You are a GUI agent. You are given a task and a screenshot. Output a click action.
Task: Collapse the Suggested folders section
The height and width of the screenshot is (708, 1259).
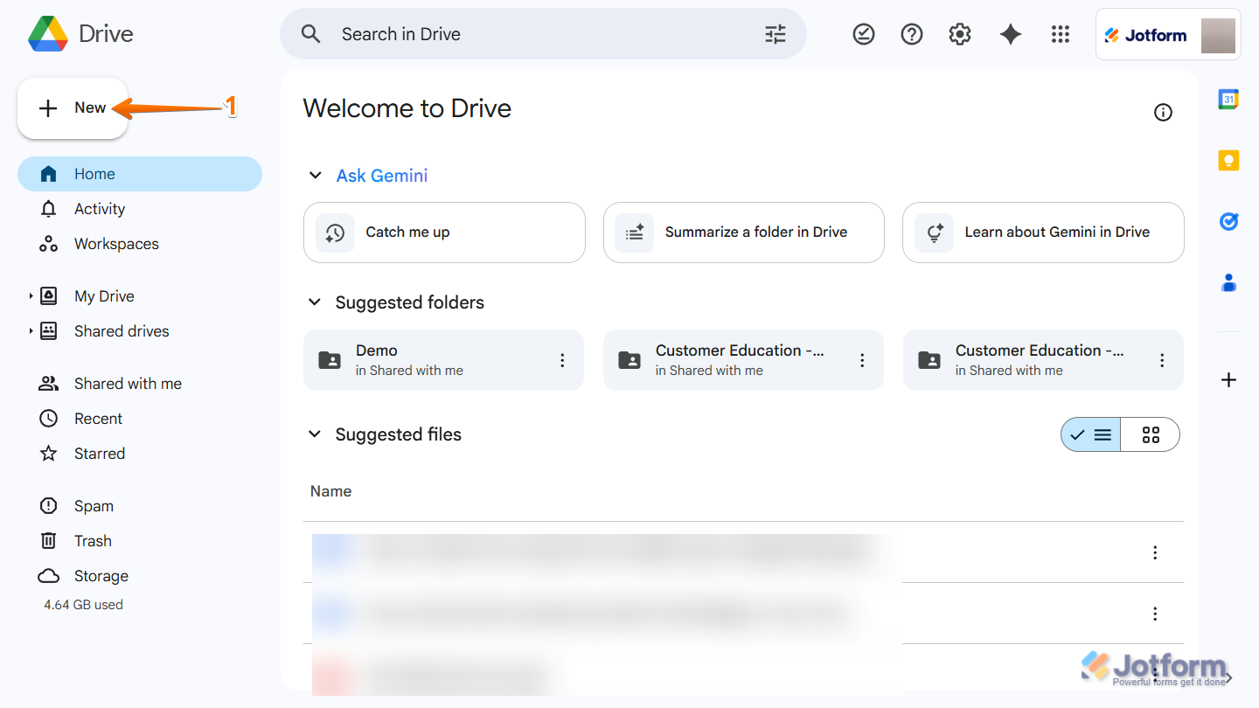[314, 302]
